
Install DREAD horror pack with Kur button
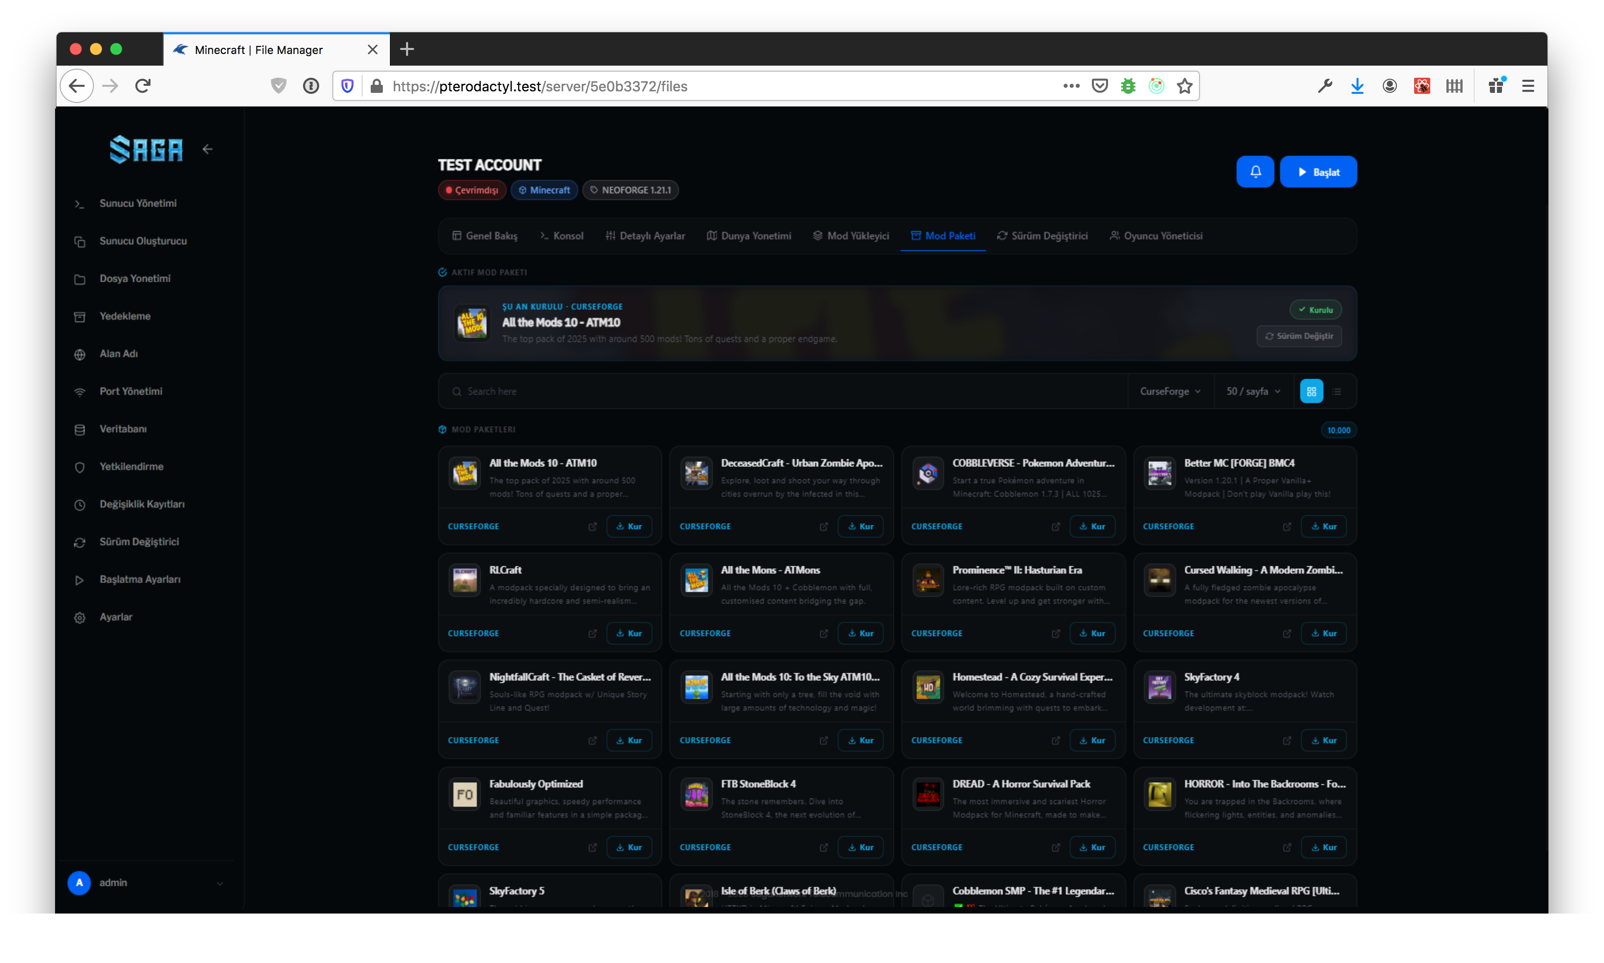coord(1092,847)
